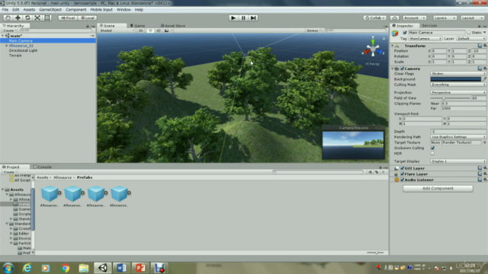Select the Hand tool in toolbar
The image size is (488, 274).
[8, 18]
